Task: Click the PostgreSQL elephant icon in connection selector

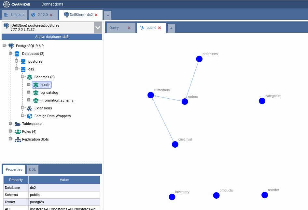Action: click(6, 26)
